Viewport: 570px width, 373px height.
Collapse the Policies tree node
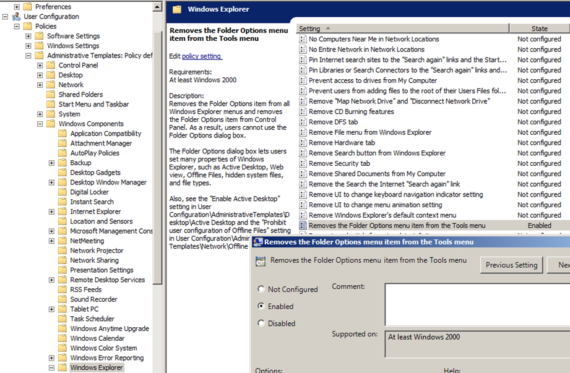click(17, 26)
